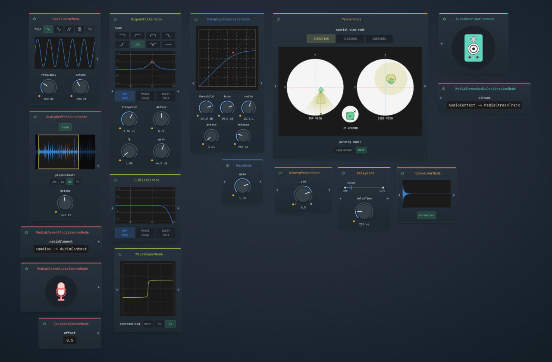Disable the DynamicsCompressorNode with its power button
This screenshot has width=552, height=362.
pyautogui.click(x=196, y=19)
